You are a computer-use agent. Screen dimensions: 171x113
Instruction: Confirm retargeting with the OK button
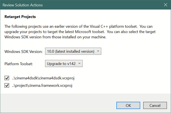[128, 105]
